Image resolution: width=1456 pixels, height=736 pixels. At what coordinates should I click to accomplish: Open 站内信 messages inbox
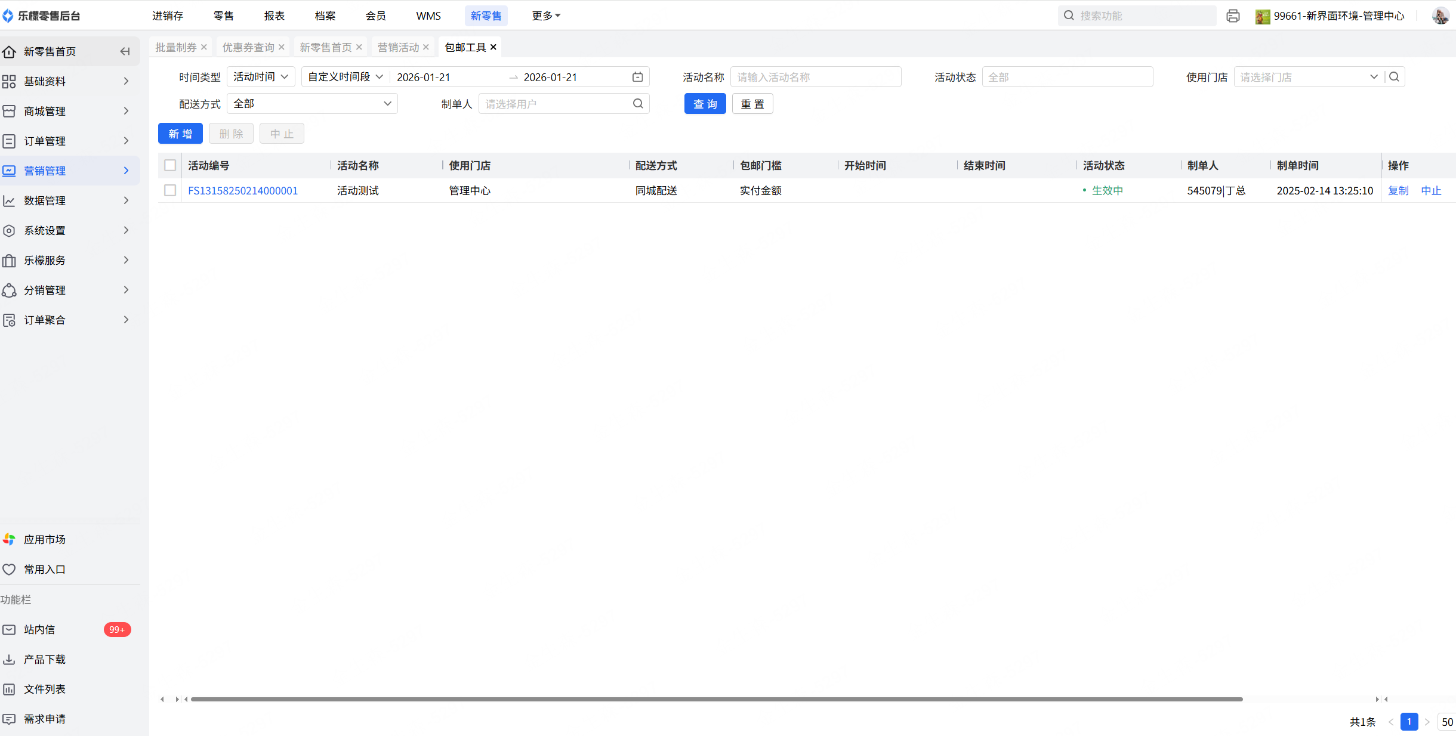click(39, 629)
